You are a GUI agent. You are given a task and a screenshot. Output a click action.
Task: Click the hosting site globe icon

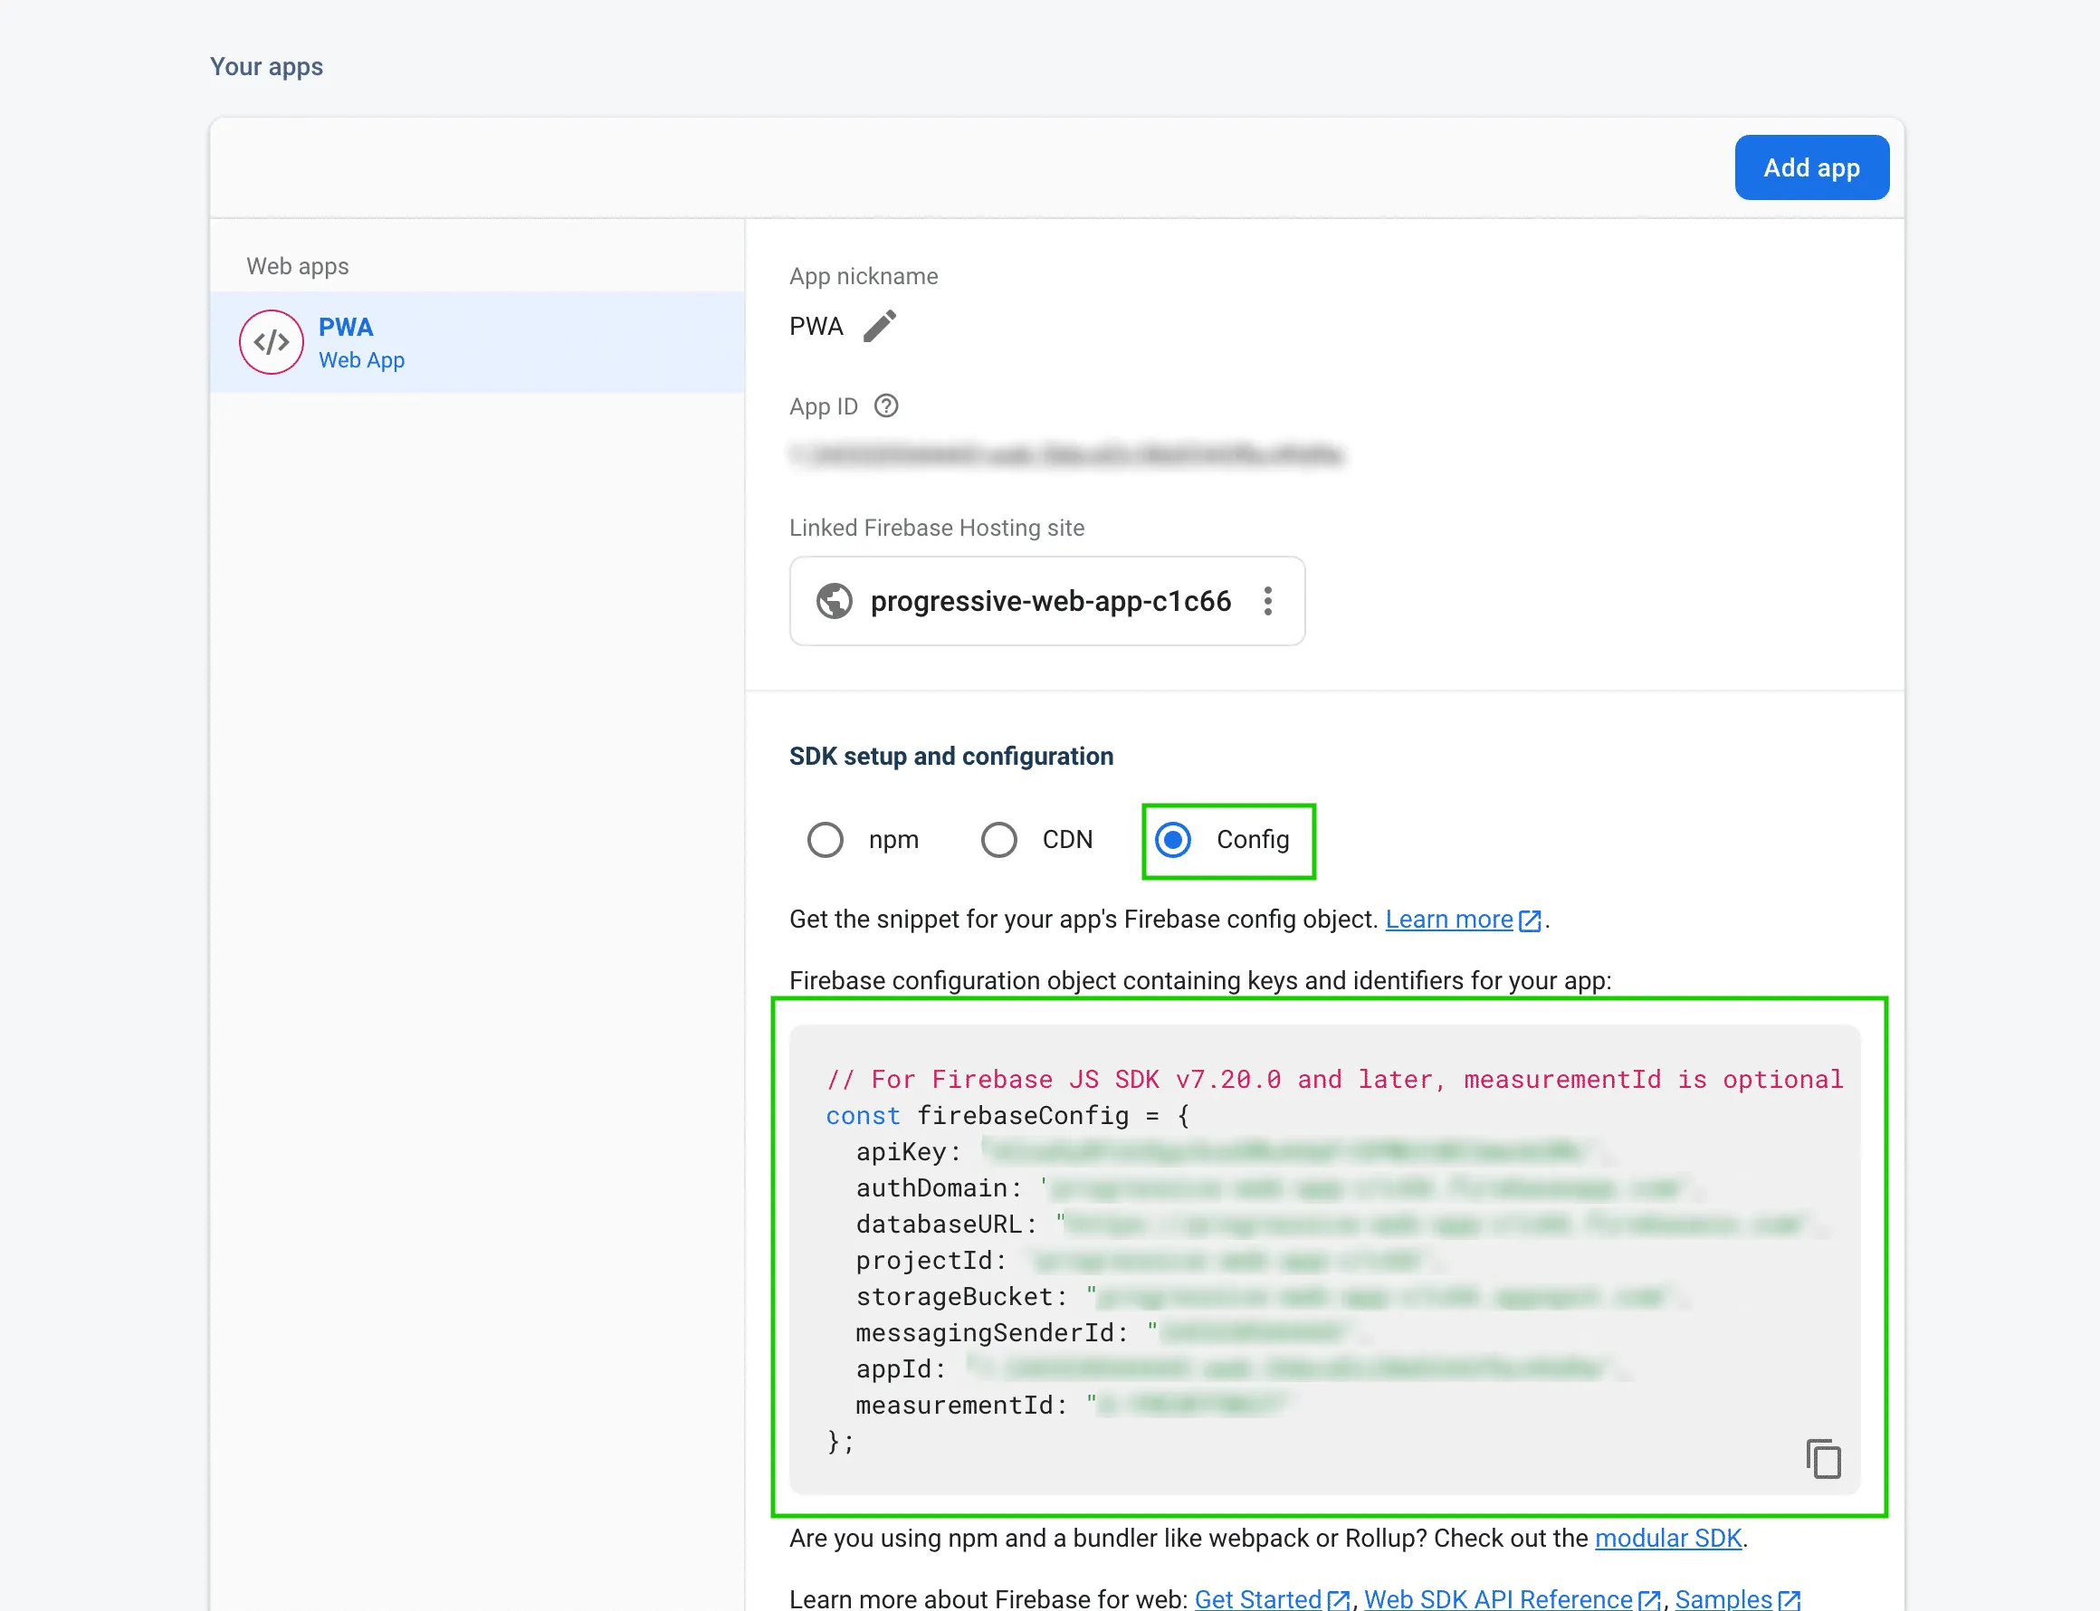(835, 601)
